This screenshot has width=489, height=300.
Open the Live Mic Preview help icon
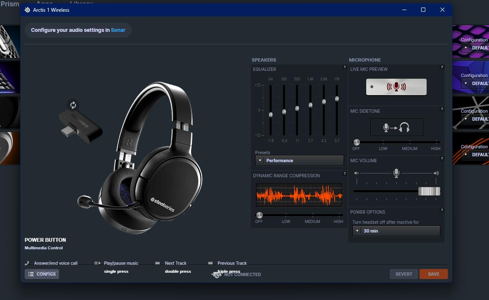click(442, 67)
